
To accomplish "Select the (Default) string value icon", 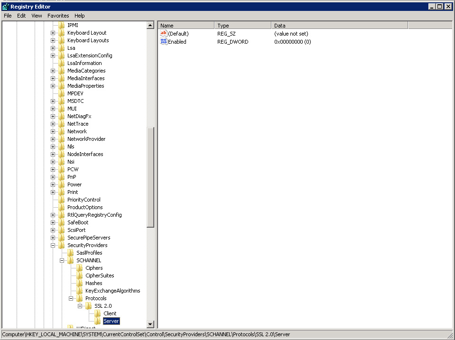I will click(164, 33).
